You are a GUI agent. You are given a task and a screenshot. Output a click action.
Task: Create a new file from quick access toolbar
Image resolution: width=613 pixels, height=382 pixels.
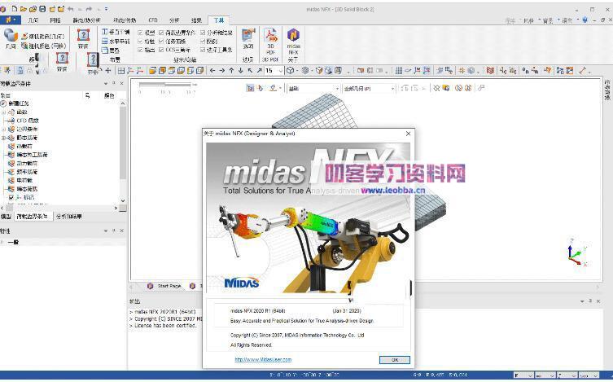pos(15,9)
